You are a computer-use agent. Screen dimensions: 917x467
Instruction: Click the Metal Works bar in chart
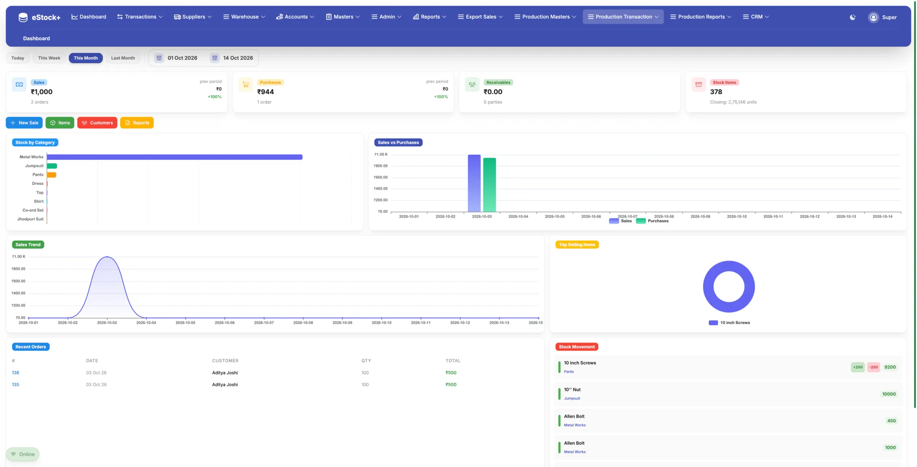click(x=175, y=157)
